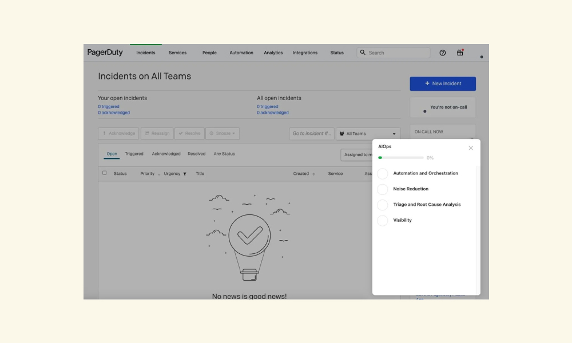Click the magnifier icon in search
This screenshot has width=572, height=343.
pos(363,53)
